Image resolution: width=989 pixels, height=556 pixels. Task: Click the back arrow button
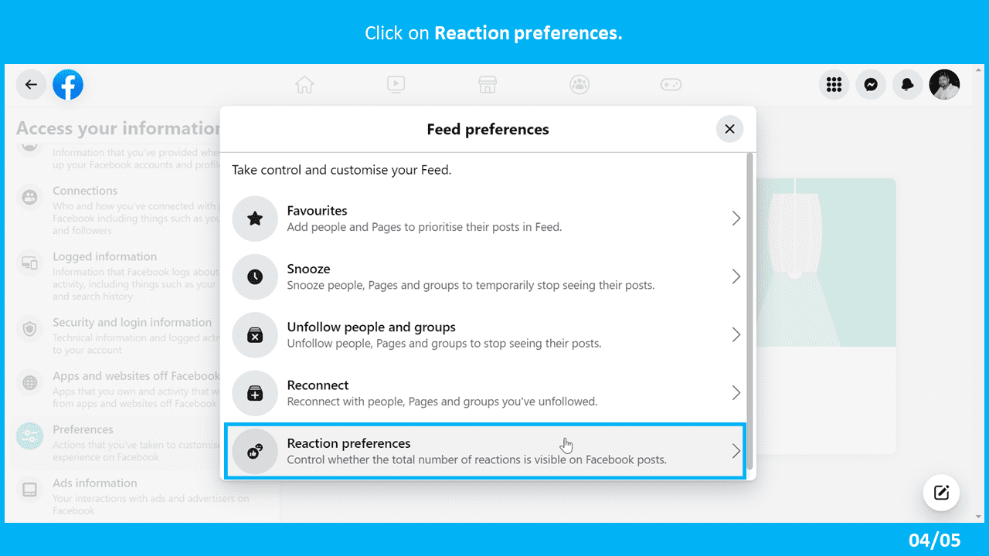[x=31, y=84]
